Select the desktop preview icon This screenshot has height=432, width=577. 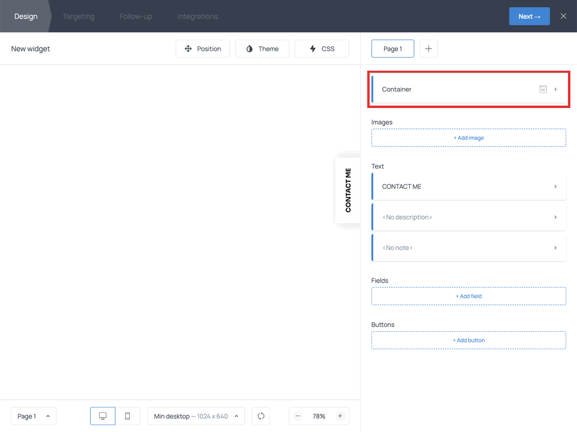point(102,416)
